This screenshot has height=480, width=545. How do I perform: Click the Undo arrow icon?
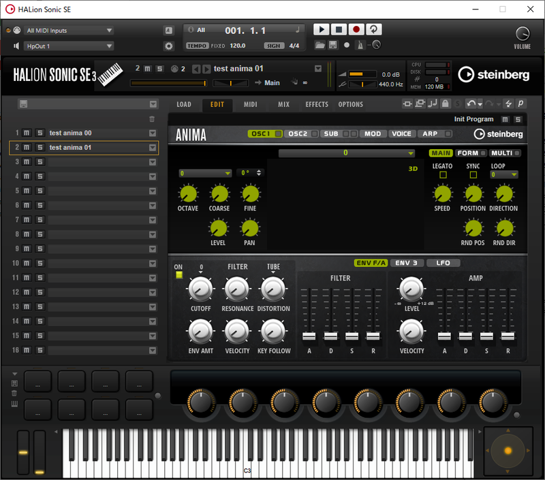click(x=471, y=104)
